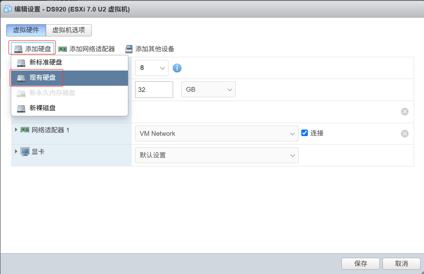
Task: Expand the 显卡 row triangle
Action: pos(16,151)
